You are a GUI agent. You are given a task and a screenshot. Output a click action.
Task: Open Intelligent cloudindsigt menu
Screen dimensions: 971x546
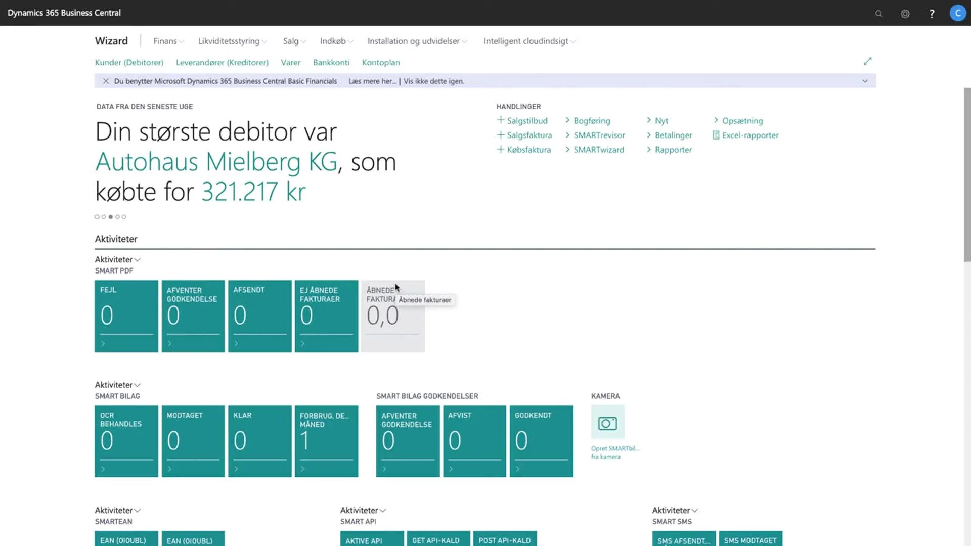coord(529,41)
